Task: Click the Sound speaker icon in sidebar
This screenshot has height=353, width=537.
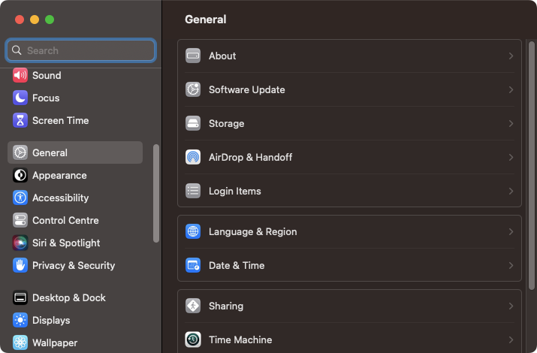Action: 20,75
